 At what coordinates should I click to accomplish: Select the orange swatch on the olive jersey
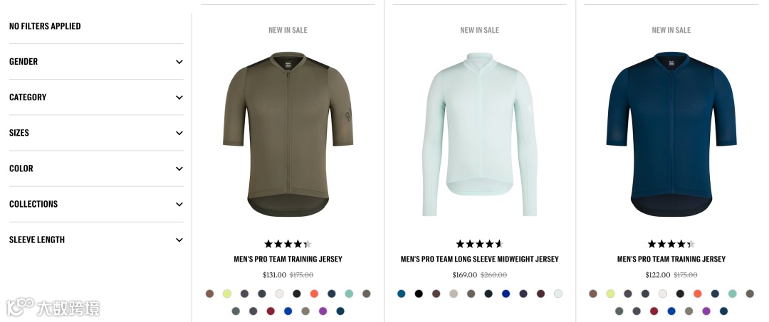[x=315, y=294]
